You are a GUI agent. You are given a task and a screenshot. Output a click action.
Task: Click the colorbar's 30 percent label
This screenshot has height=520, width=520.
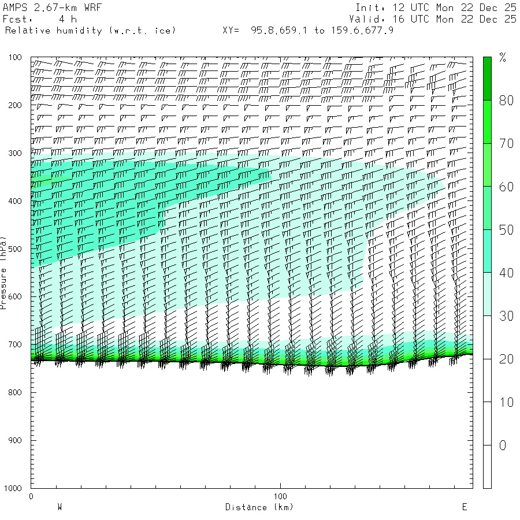click(x=506, y=316)
